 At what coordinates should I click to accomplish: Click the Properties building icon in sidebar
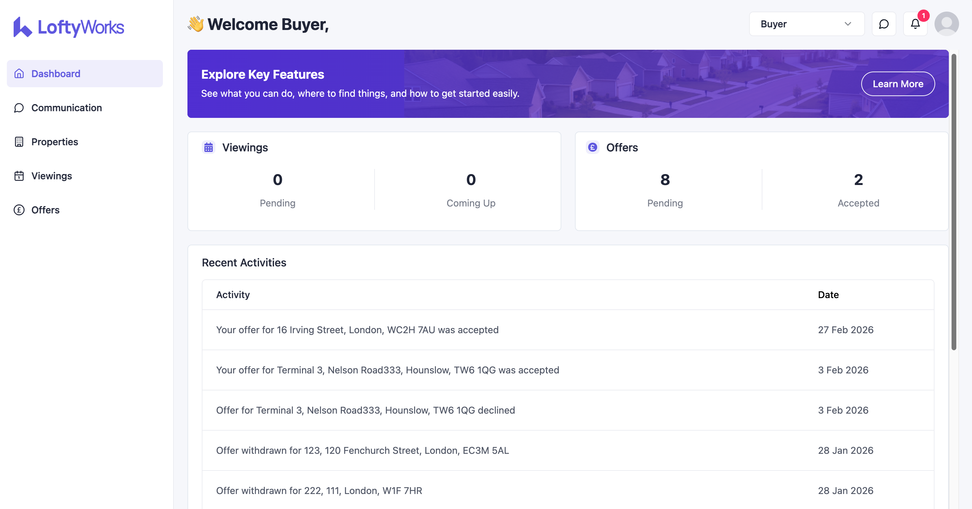point(19,142)
